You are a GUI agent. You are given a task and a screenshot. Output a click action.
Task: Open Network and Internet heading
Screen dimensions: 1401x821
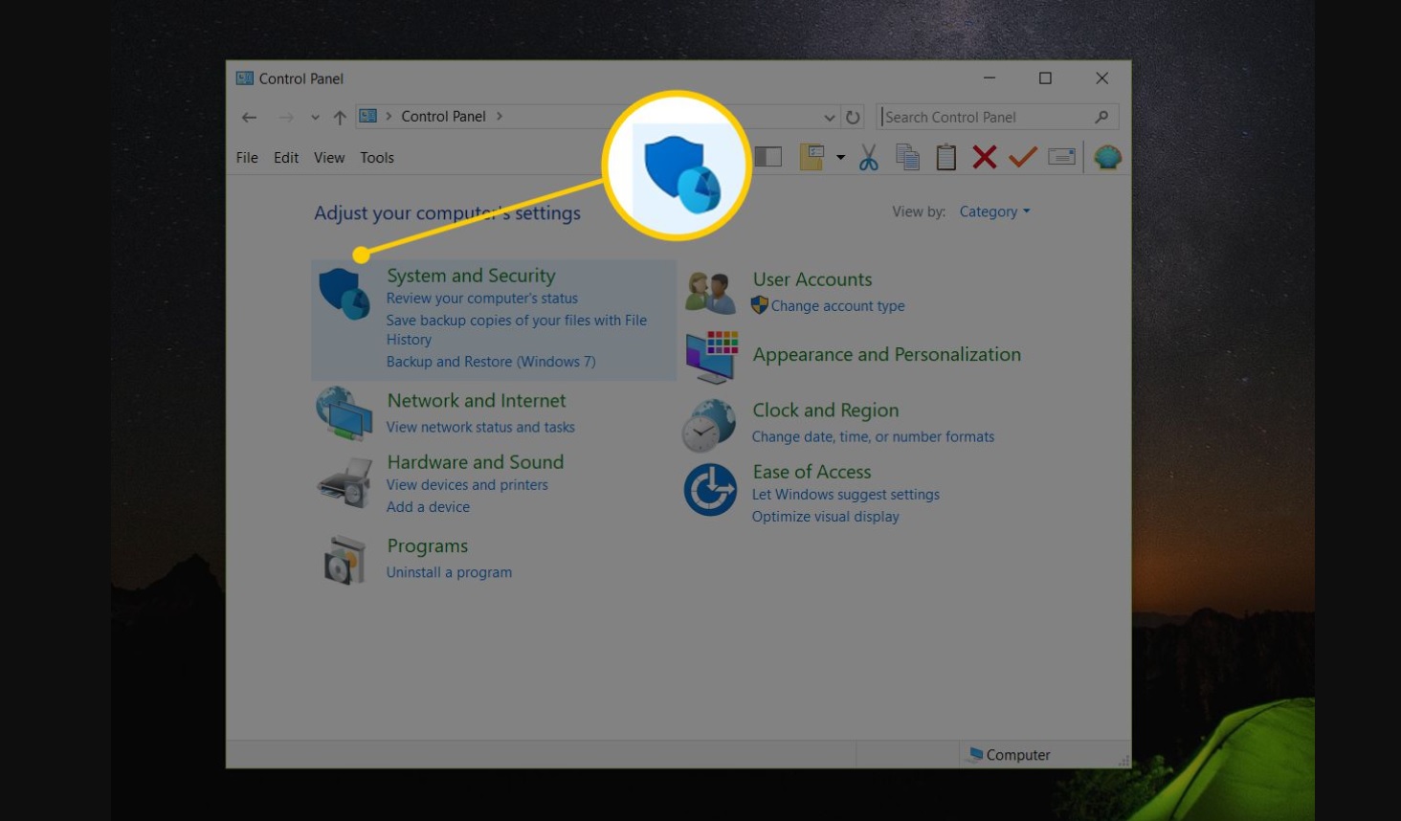(x=477, y=401)
